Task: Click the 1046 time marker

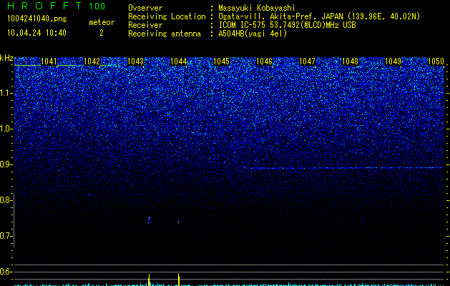Action: click(x=264, y=61)
